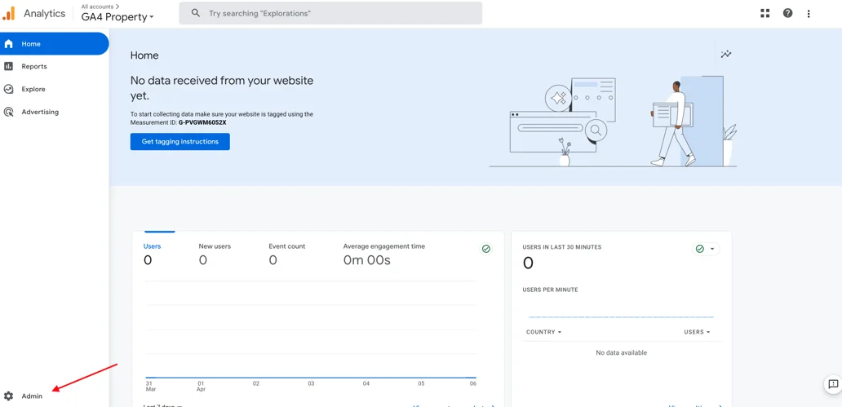The width and height of the screenshot is (842, 407).
Task: Open the Help question mark icon
Action: coord(787,13)
